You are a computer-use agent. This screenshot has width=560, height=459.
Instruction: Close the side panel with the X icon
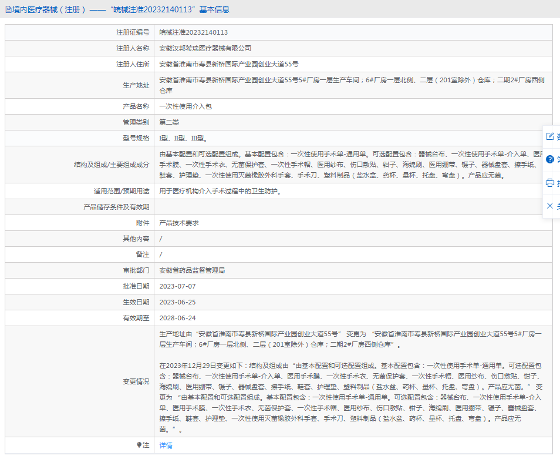[x=550, y=206]
